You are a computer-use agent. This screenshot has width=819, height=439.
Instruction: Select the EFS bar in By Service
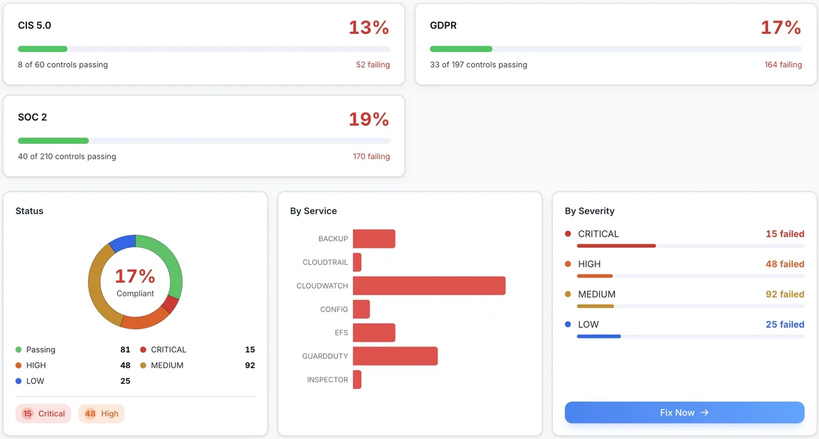(x=374, y=333)
